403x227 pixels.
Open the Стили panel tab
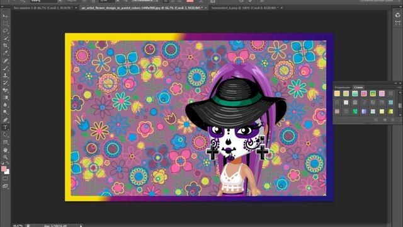click(x=358, y=88)
